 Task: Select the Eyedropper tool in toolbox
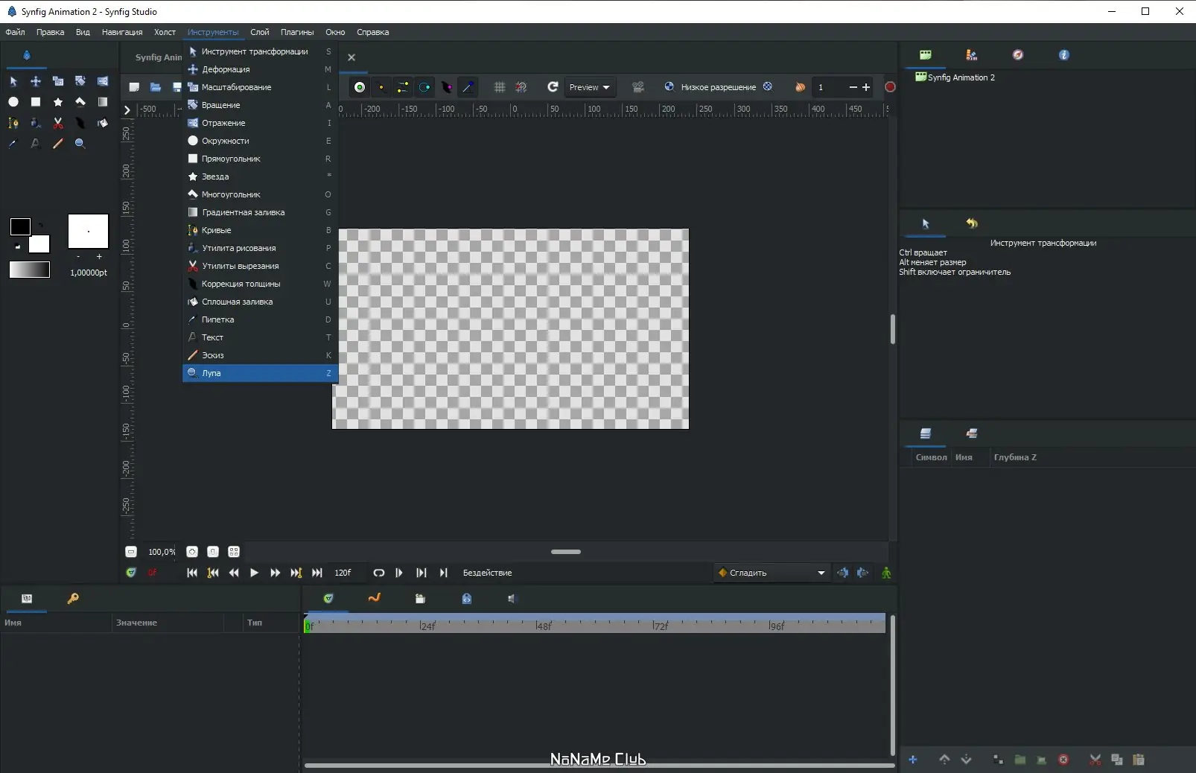(13, 144)
